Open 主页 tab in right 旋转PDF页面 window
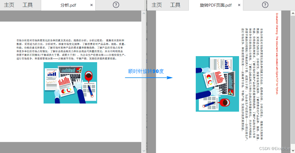 (x=156, y=5)
